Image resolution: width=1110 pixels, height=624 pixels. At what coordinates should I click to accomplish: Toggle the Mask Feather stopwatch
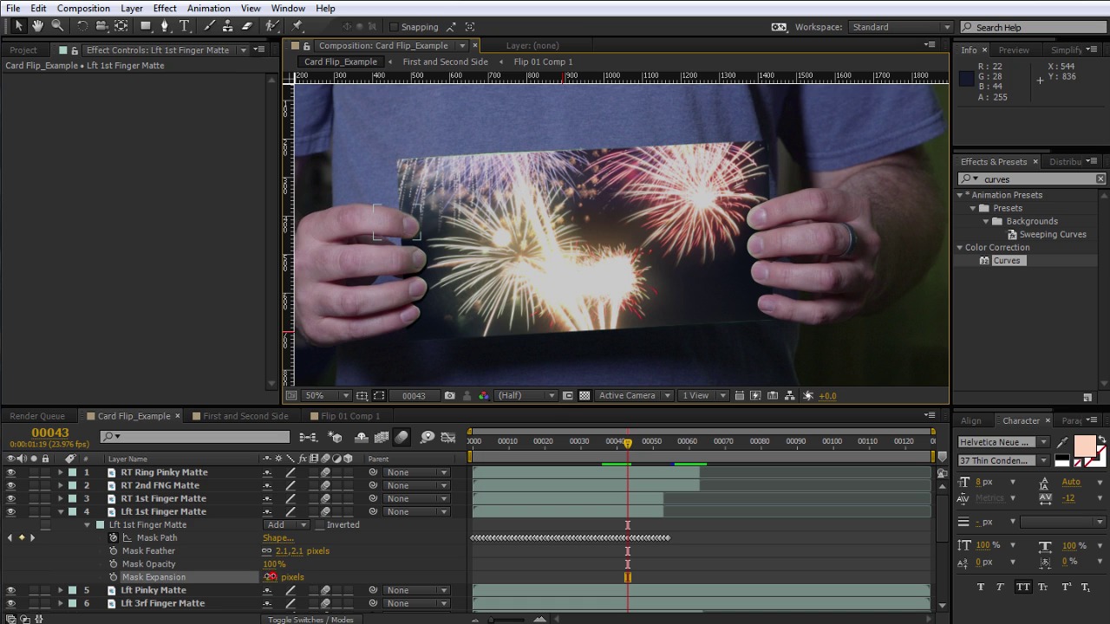[x=114, y=551]
